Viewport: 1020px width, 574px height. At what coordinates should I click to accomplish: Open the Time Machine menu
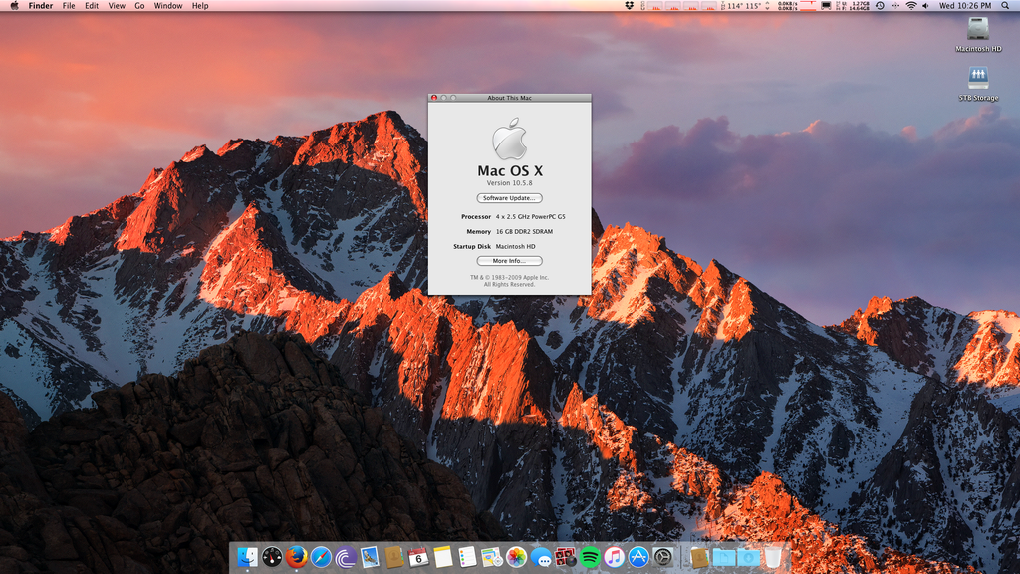point(880,6)
